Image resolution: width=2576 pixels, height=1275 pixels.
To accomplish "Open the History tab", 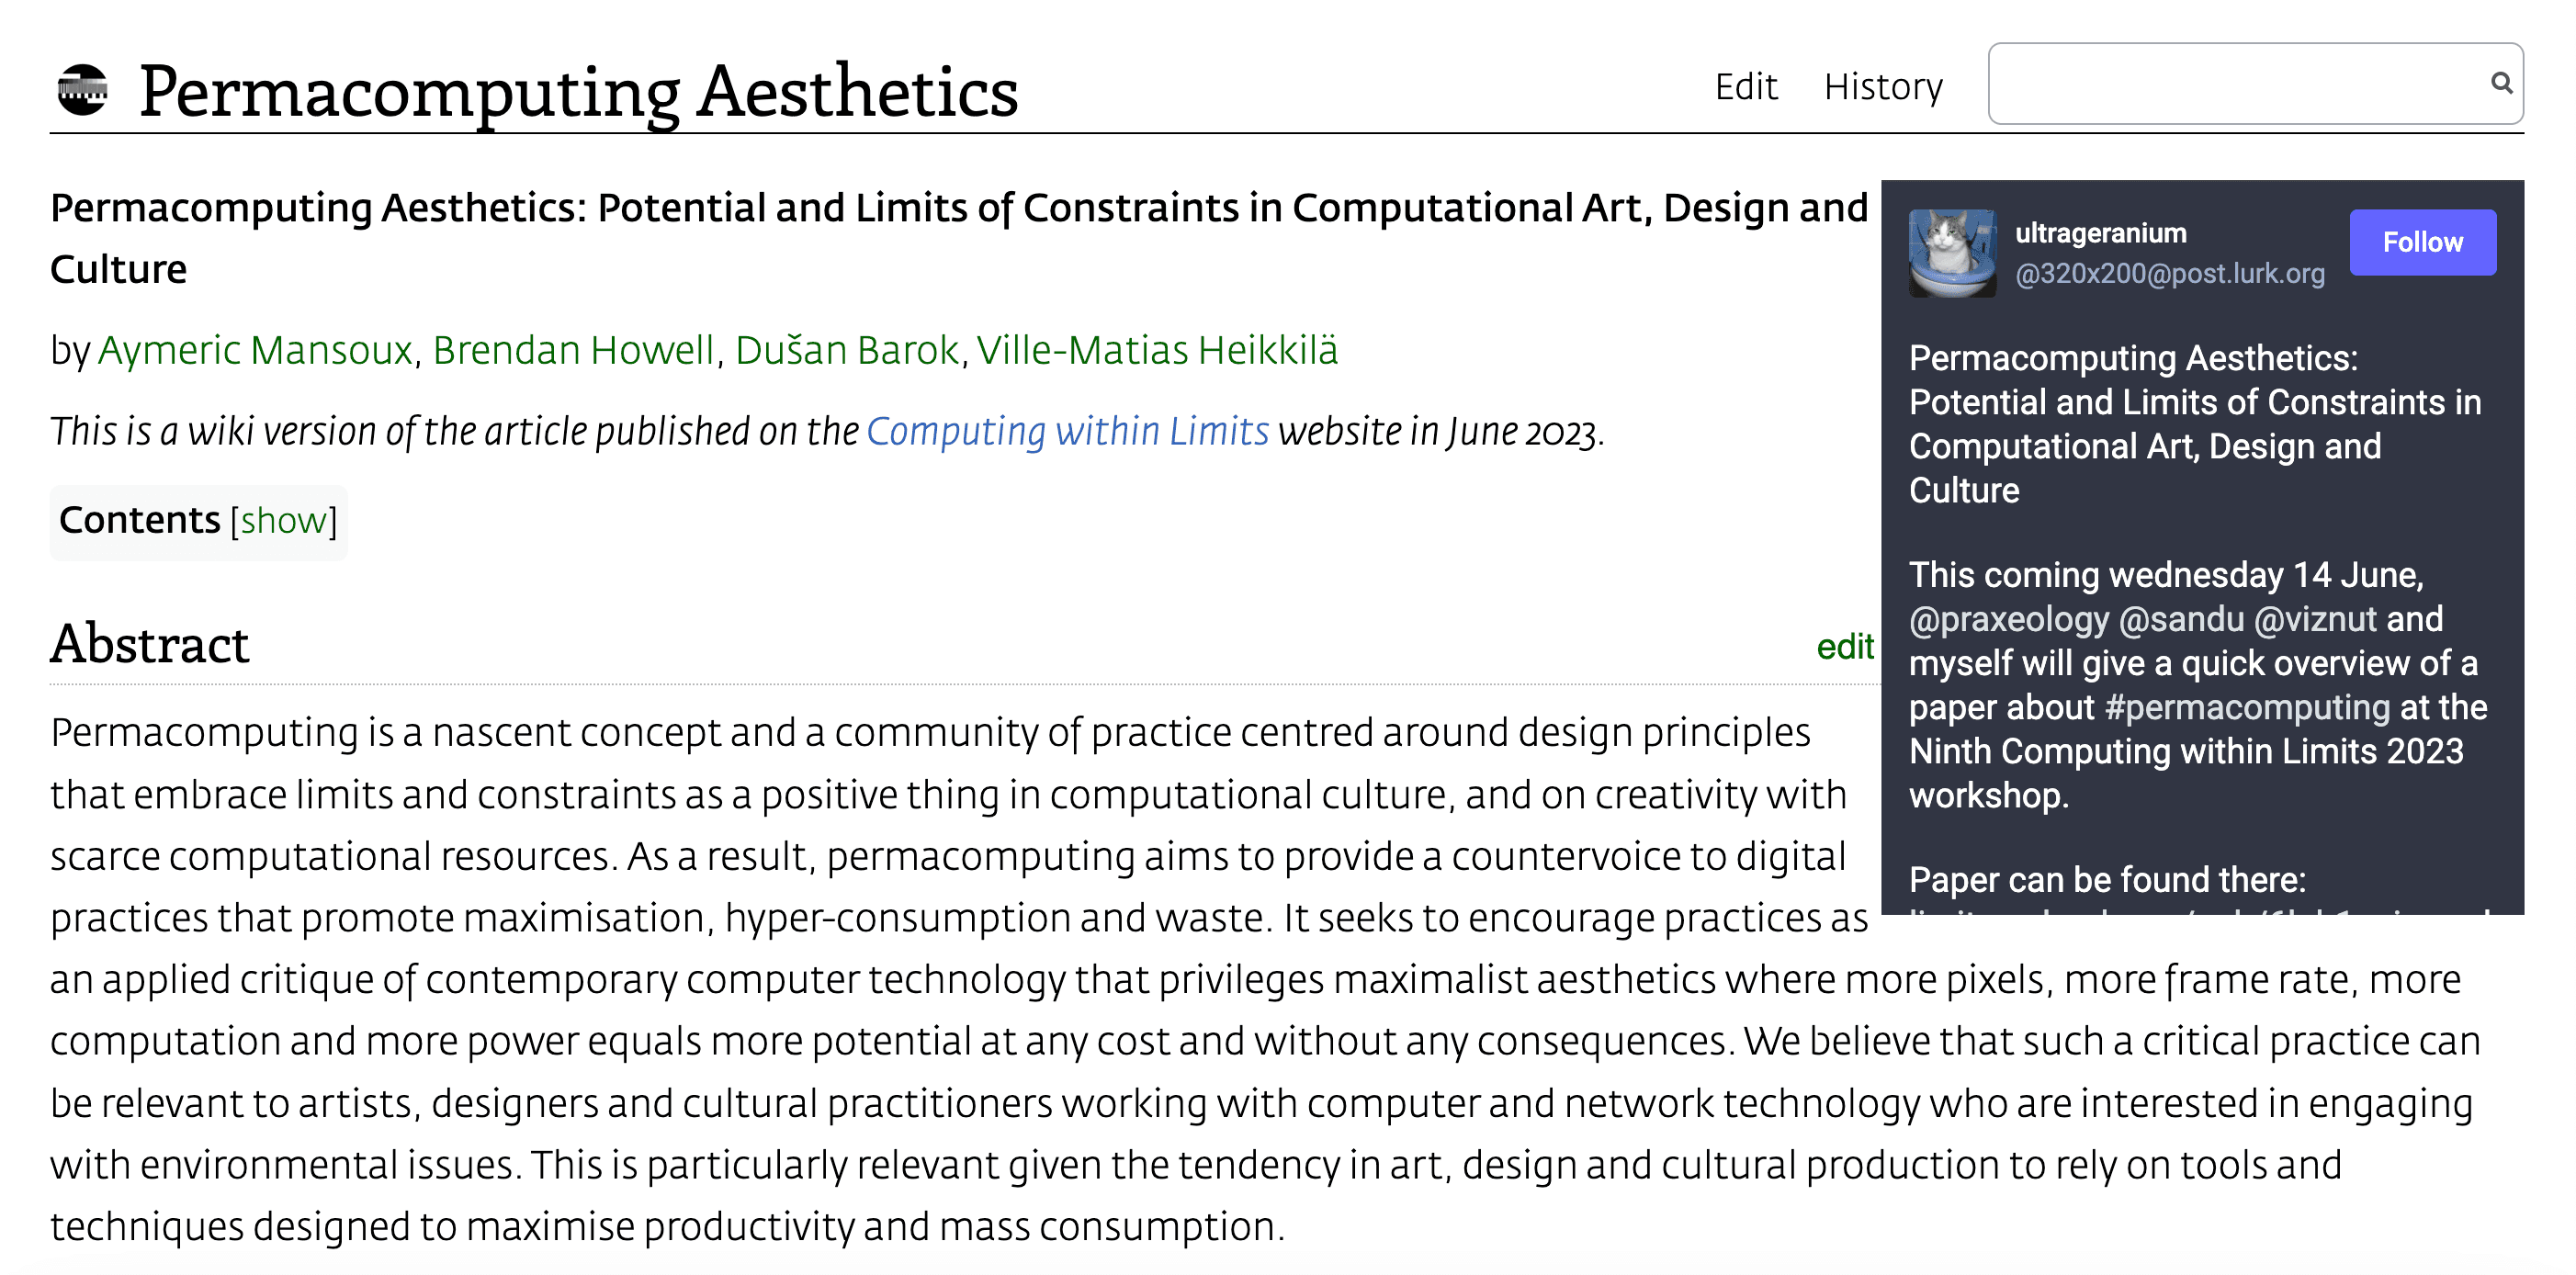I will click(x=1882, y=87).
